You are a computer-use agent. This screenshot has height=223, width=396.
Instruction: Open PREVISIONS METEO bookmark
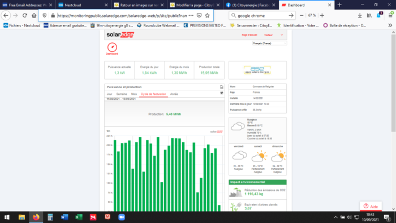tap(205, 25)
